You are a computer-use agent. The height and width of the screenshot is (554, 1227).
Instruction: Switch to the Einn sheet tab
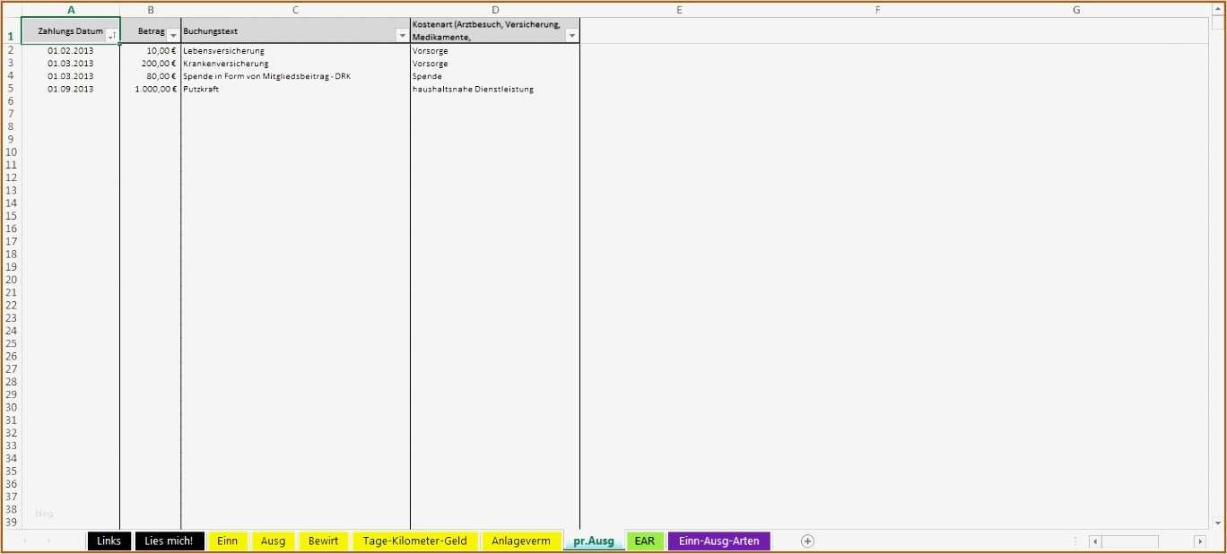pos(227,541)
